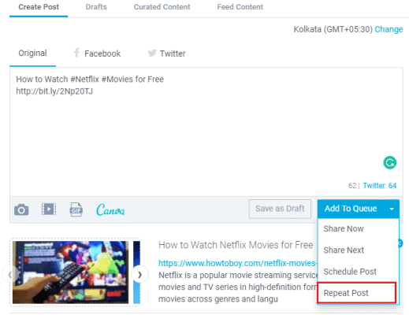Click the Change timezone link
409x315 pixels.
point(389,29)
